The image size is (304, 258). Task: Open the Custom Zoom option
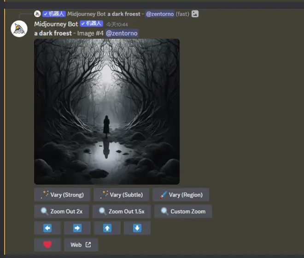[x=183, y=211]
